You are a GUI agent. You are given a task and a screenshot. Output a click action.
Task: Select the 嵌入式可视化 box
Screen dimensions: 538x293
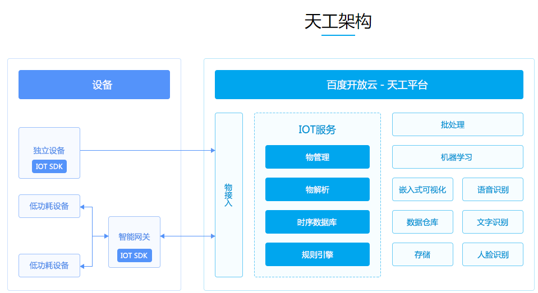click(x=423, y=189)
